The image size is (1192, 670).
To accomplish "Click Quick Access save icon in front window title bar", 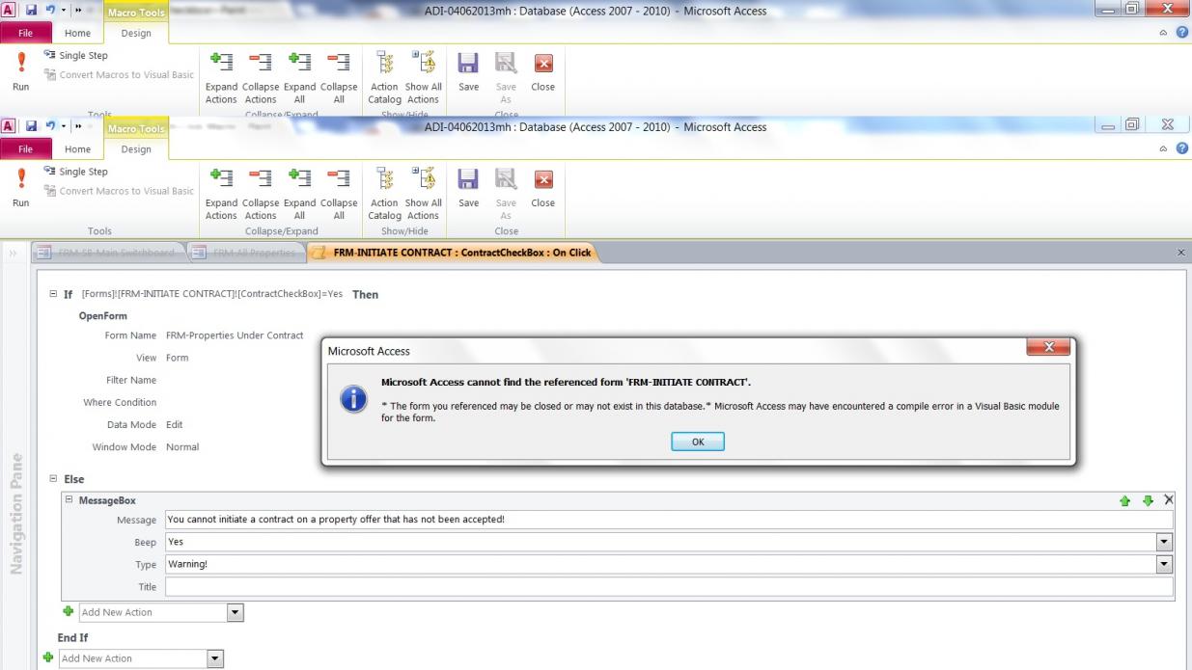I will point(33,127).
